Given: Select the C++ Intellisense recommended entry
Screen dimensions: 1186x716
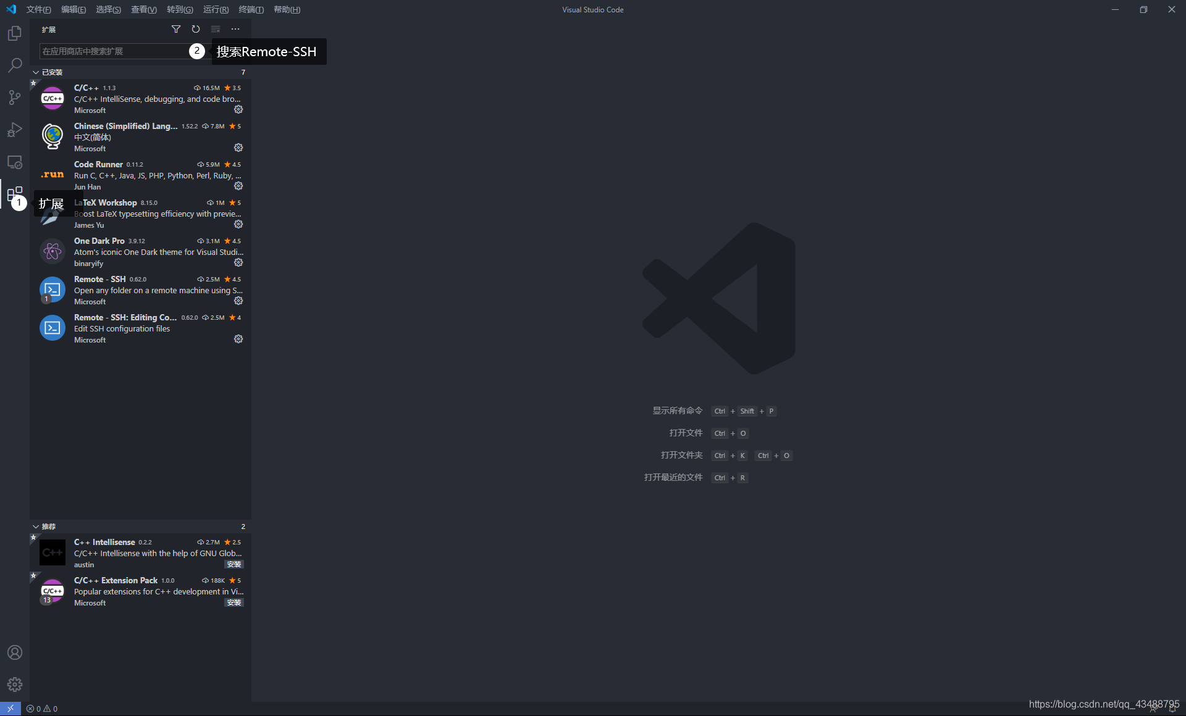Looking at the screenshot, I should pos(140,552).
